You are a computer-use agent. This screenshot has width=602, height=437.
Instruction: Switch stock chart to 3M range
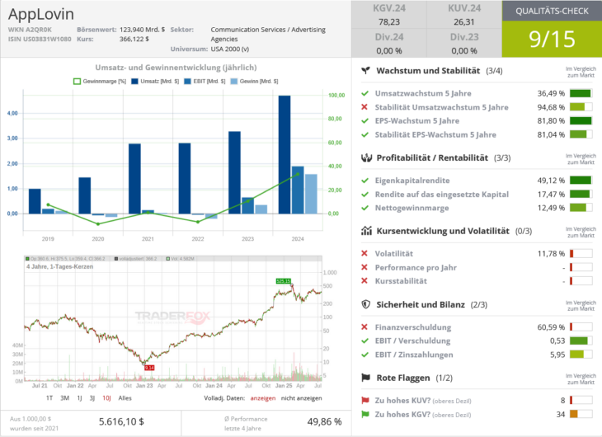coord(65,398)
